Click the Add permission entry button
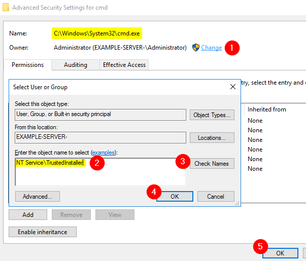 [28, 214]
